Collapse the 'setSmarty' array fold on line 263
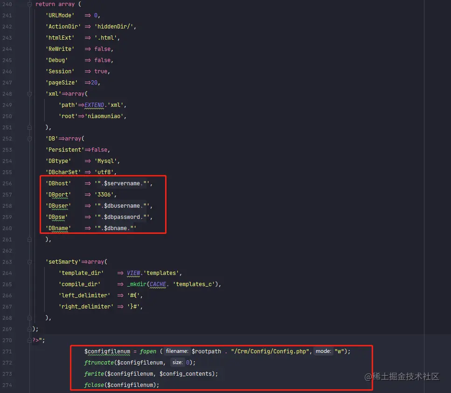Image resolution: width=451 pixels, height=393 pixels. [x=29, y=262]
